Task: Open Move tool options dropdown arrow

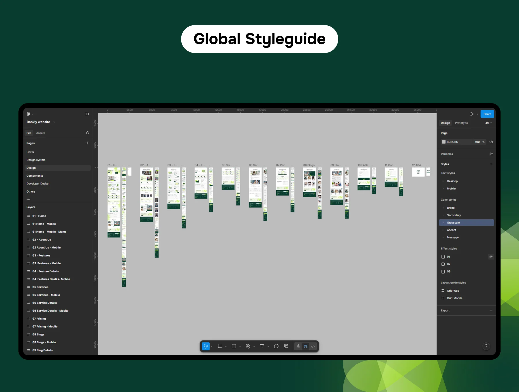Action: pyautogui.click(x=212, y=346)
